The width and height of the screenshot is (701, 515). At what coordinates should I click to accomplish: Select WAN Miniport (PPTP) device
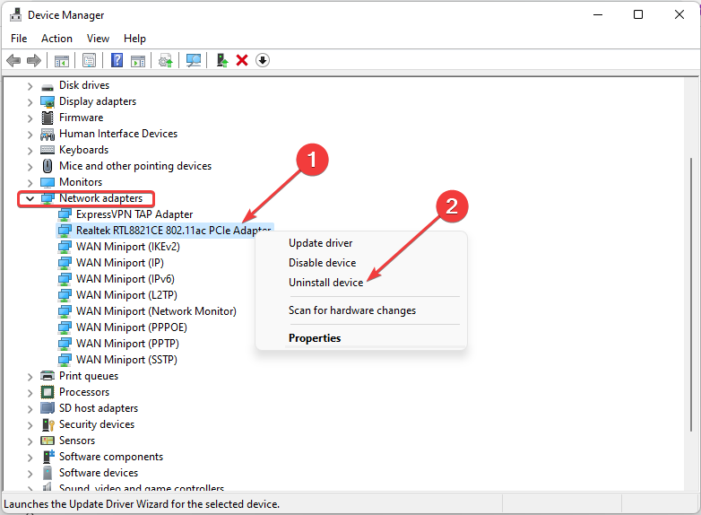(126, 344)
